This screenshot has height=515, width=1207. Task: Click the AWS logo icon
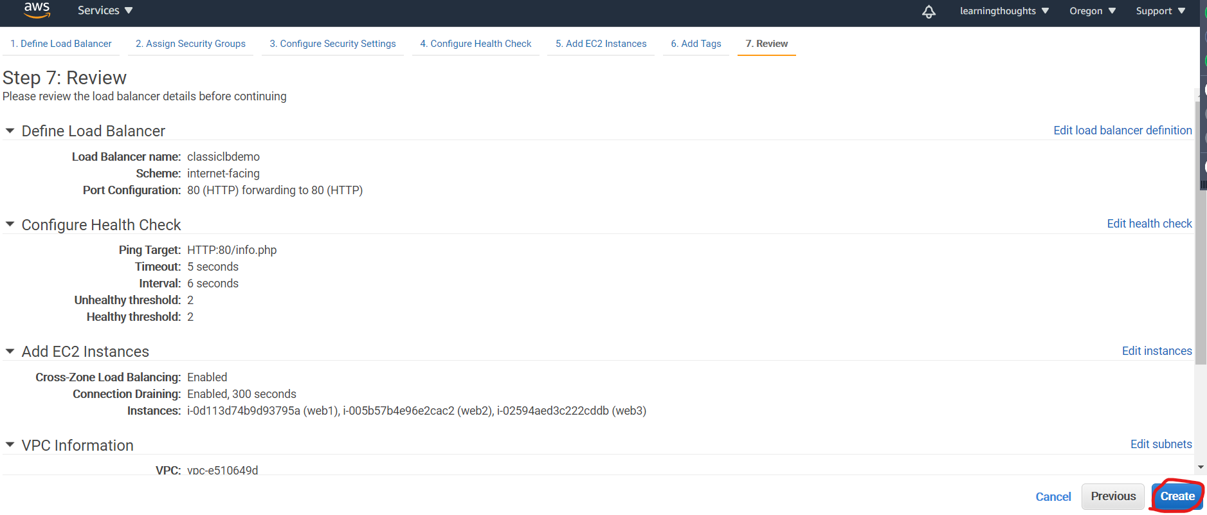37,10
